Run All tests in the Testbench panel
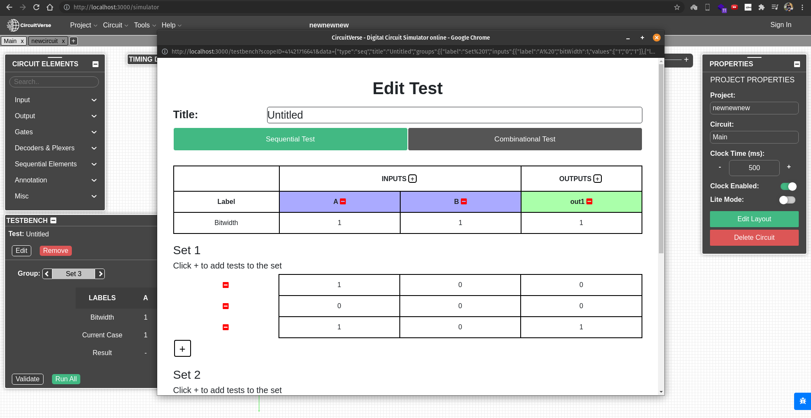 click(x=66, y=379)
